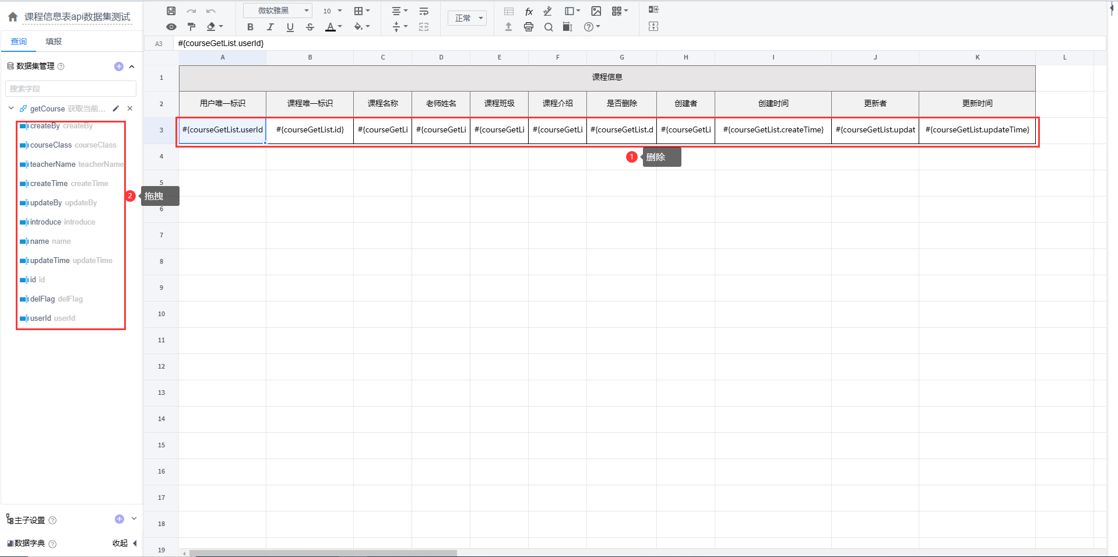Click the formula bar input
Image resolution: width=1118 pixels, height=557 pixels.
point(639,43)
